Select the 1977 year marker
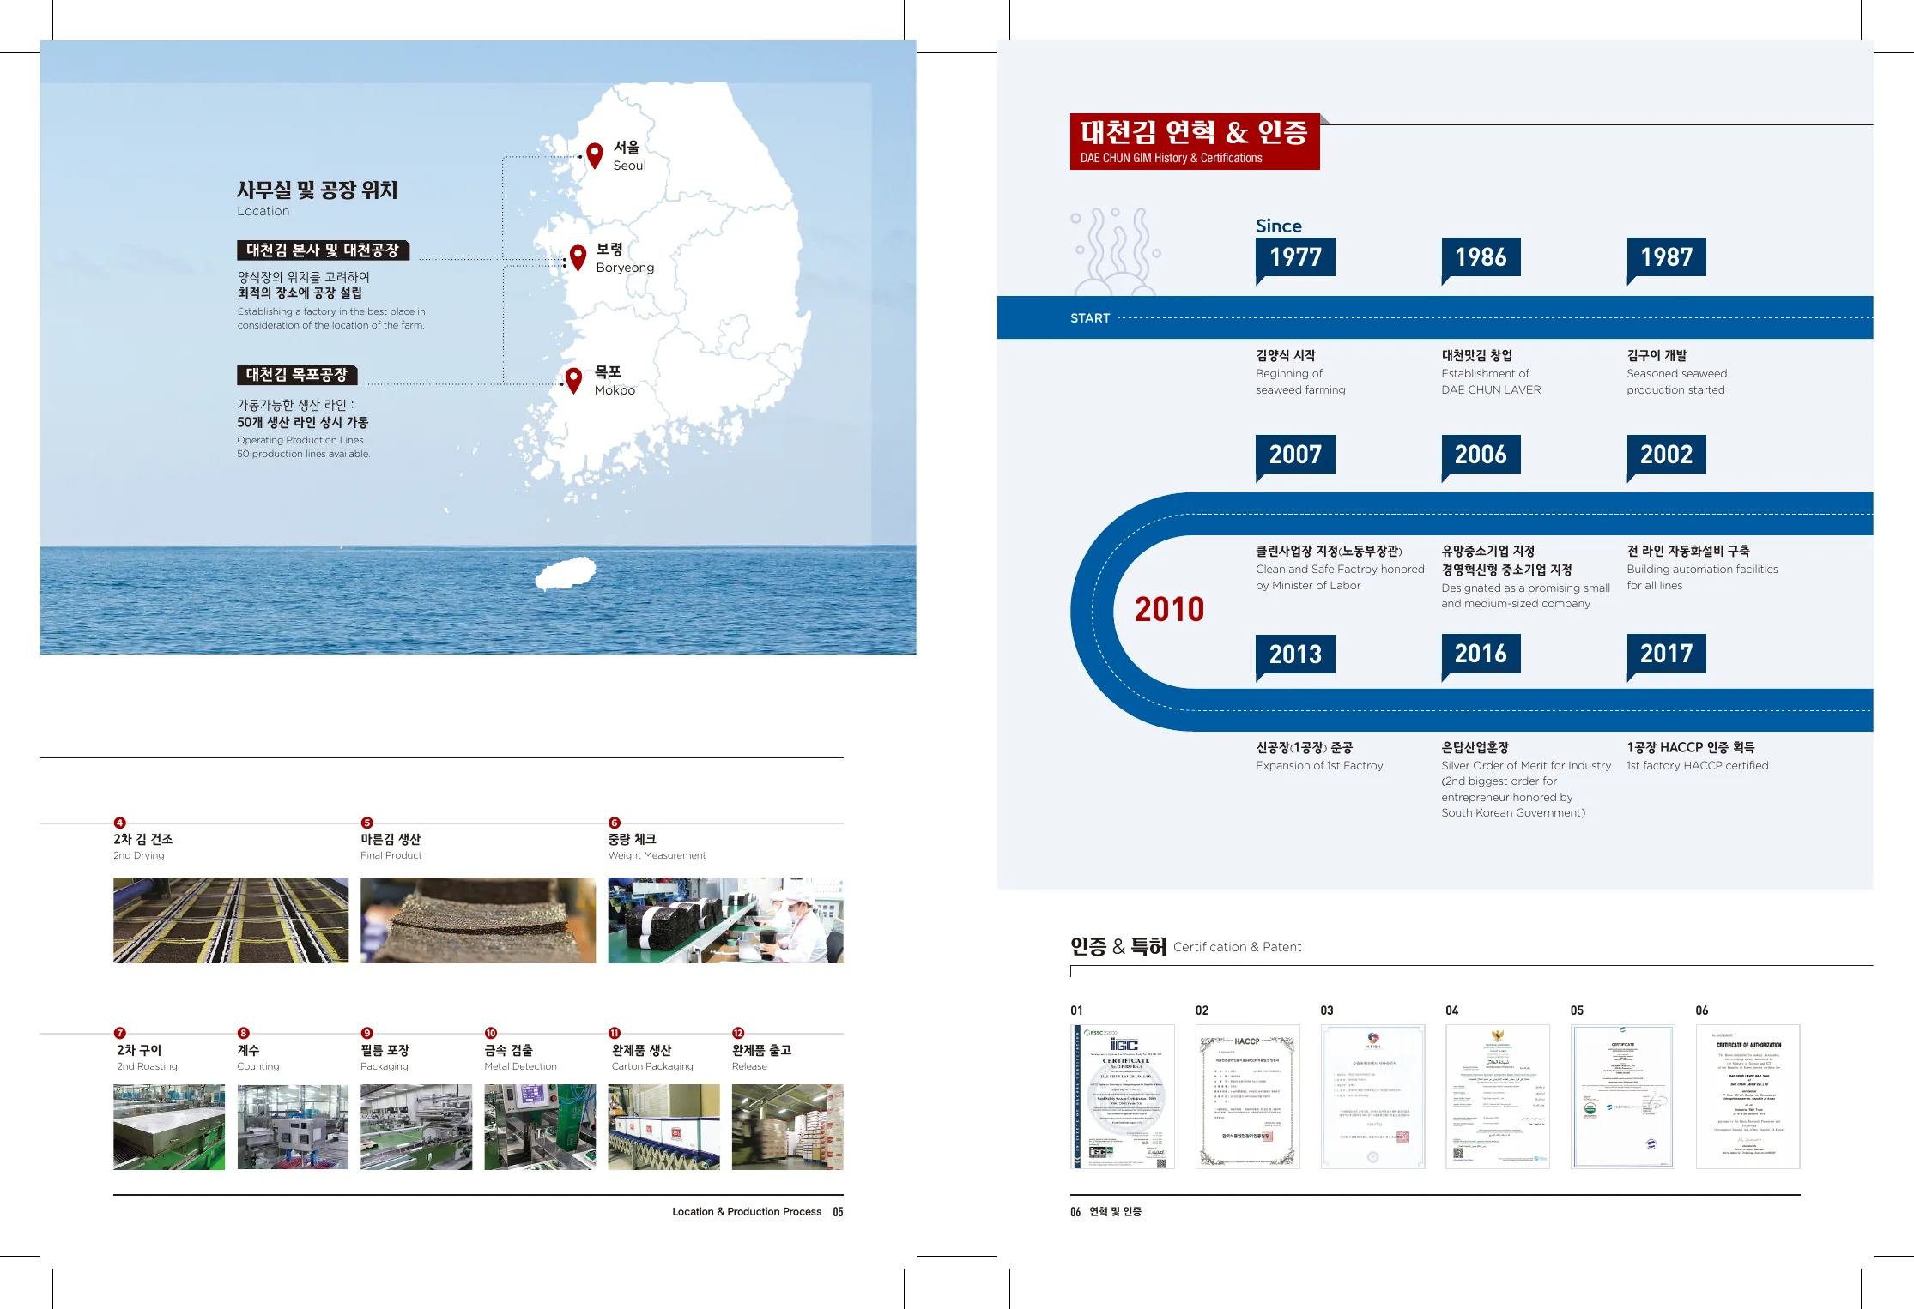 (1295, 257)
